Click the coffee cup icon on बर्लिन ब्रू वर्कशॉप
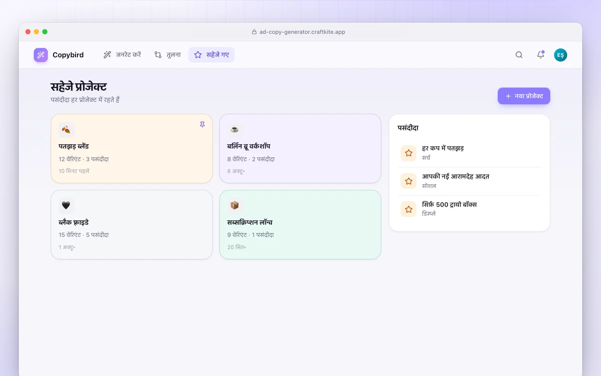Screen dimensions: 601x376 [235, 130]
